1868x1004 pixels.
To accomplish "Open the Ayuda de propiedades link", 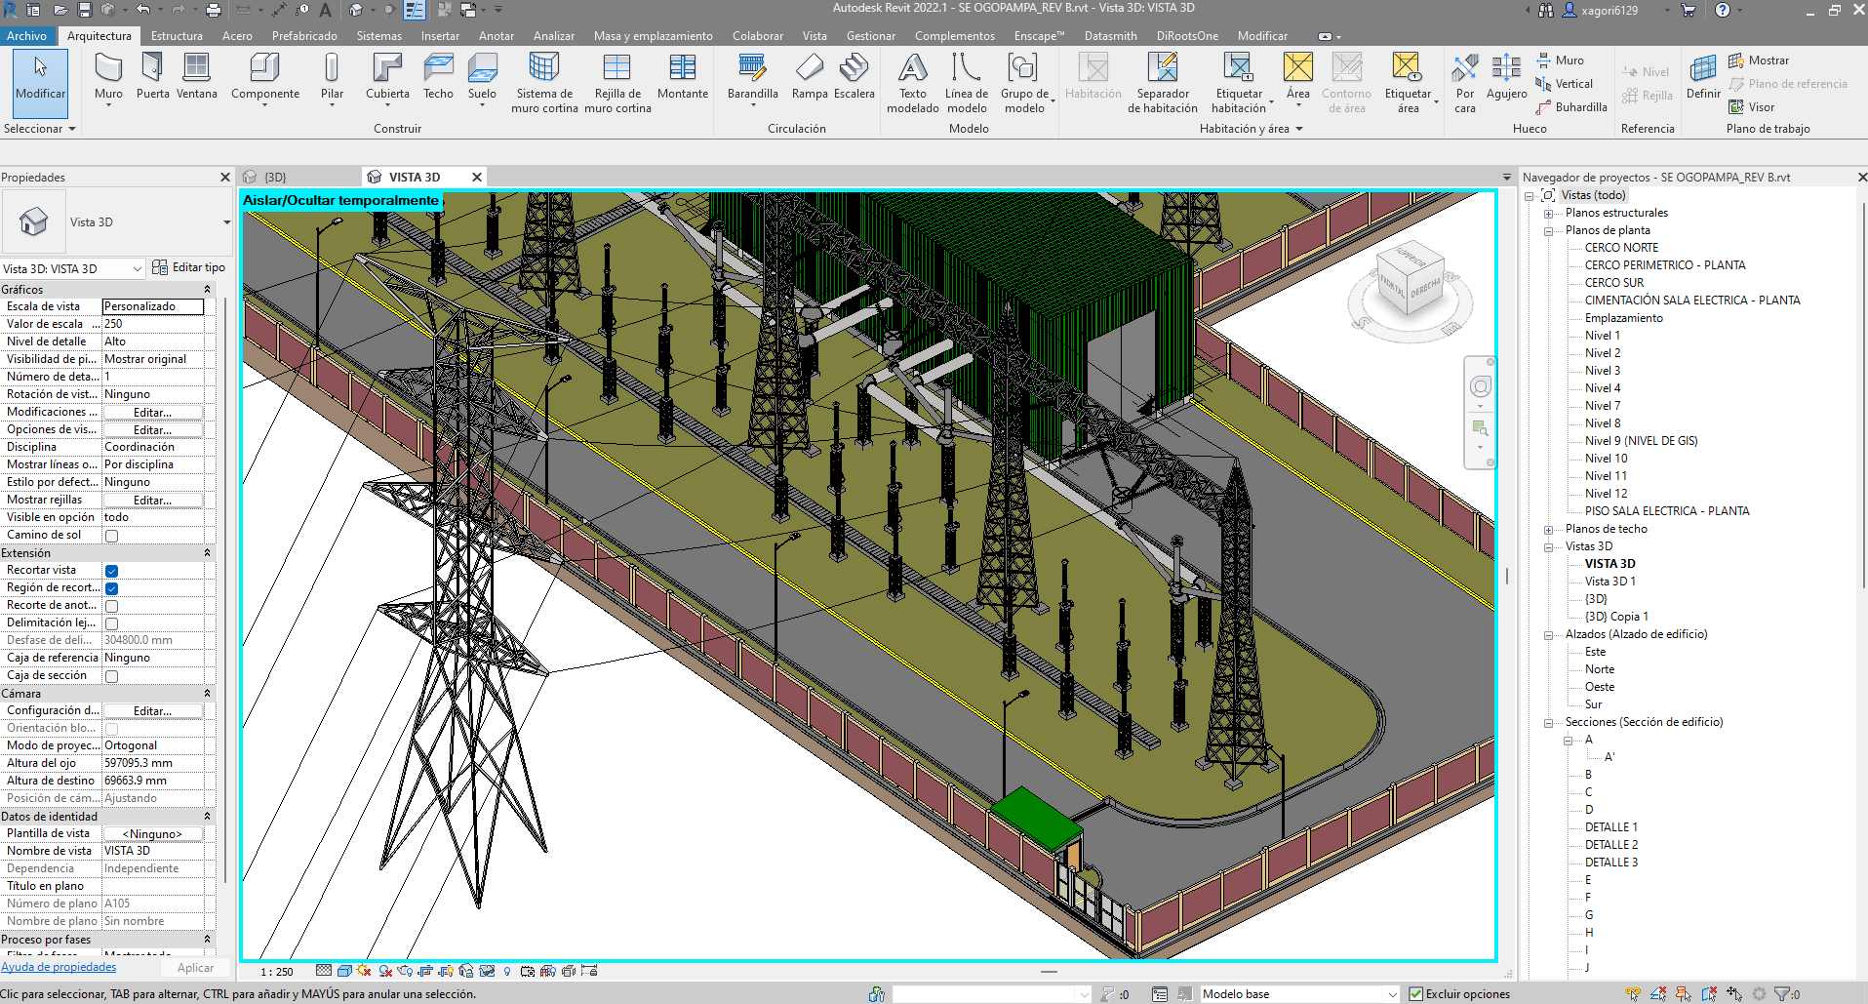I will point(59,967).
